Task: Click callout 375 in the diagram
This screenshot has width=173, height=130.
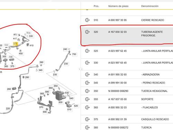Action: [x=12, y=66]
